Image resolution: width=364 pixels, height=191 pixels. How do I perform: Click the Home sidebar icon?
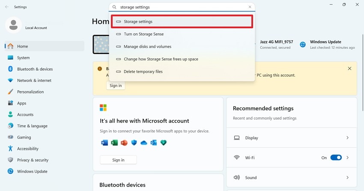point(10,46)
